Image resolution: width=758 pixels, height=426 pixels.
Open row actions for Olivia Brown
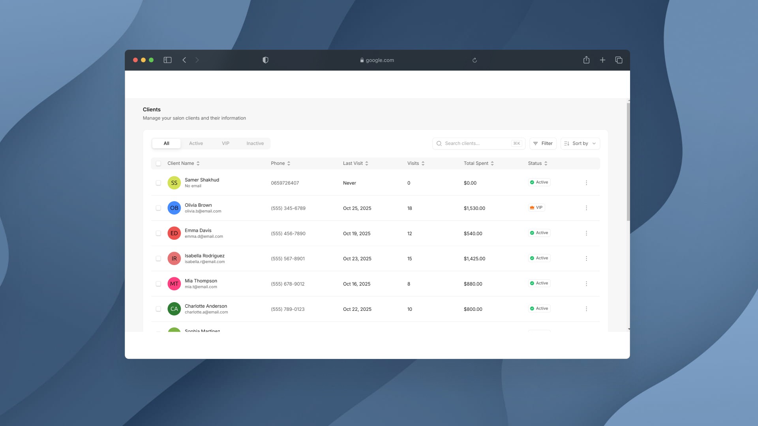tap(586, 208)
